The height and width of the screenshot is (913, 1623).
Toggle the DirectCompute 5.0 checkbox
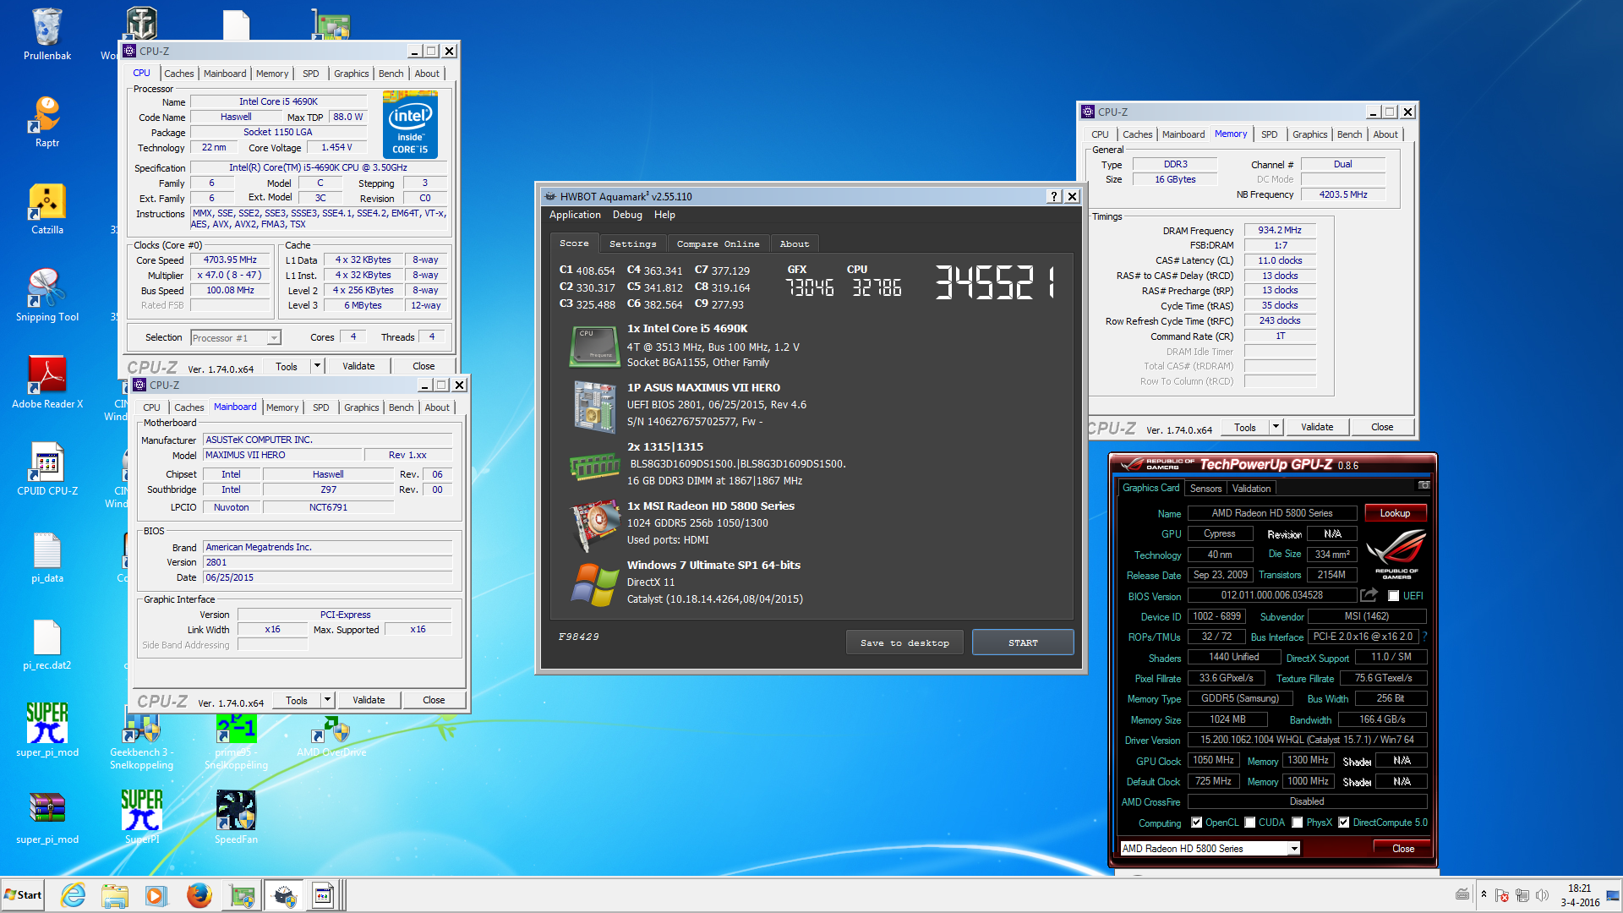pyautogui.click(x=1343, y=823)
